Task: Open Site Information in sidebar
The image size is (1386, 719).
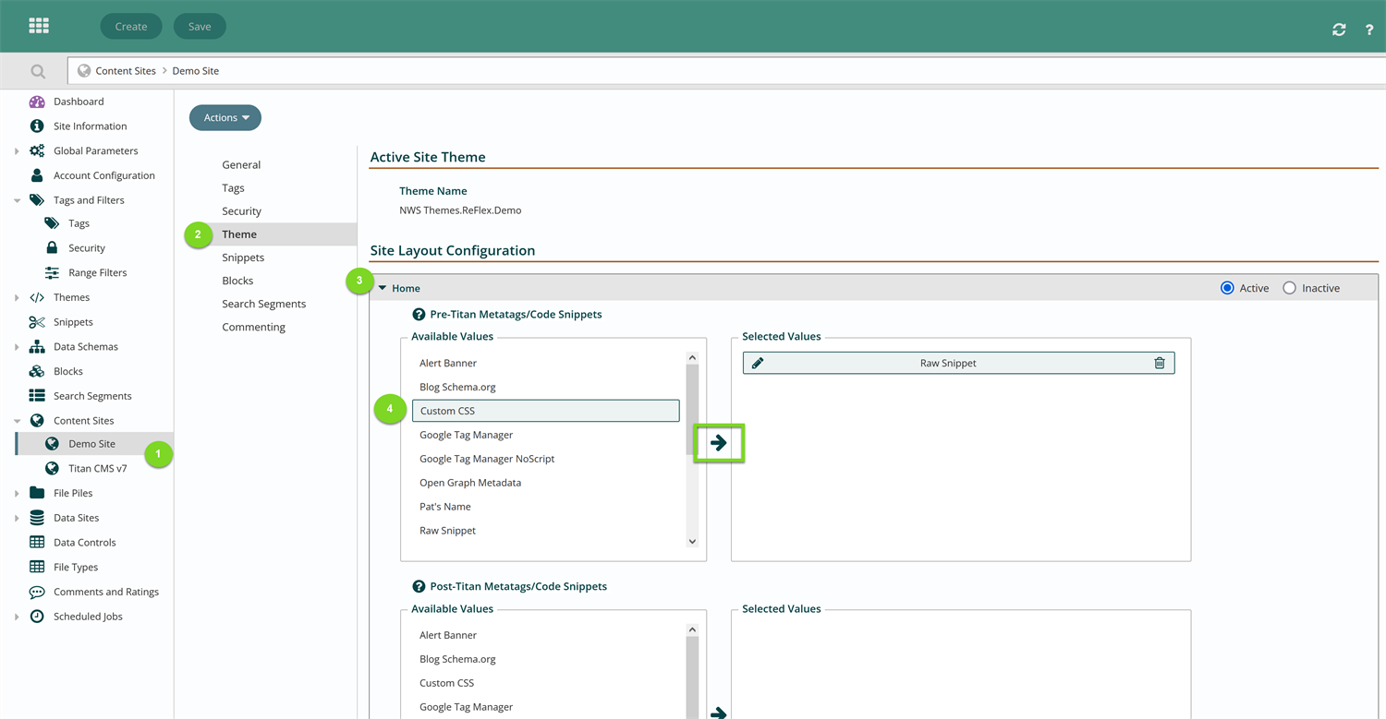Action: tap(90, 126)
